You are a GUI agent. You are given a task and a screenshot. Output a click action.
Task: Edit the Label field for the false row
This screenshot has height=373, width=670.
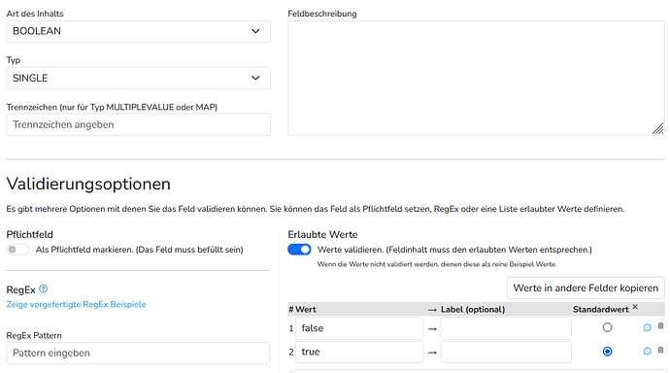pos(506,328)
